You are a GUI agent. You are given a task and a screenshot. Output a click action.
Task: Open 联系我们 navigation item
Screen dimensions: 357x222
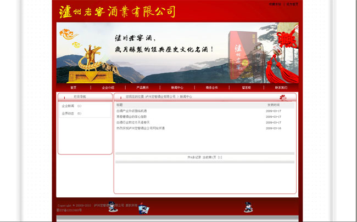coord(281,88)
